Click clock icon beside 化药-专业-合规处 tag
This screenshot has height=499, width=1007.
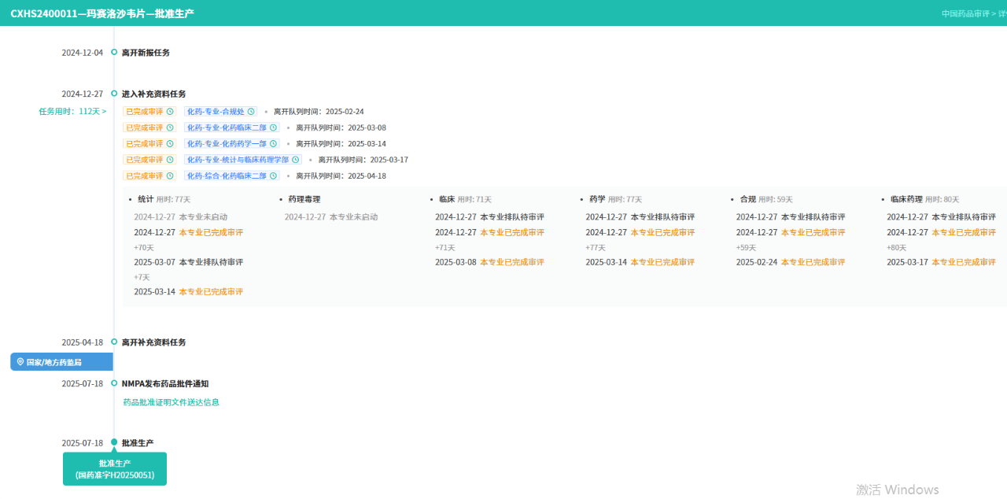coord(252,112)
